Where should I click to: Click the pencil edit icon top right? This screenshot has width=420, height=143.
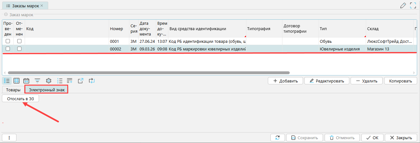point(403,5)
